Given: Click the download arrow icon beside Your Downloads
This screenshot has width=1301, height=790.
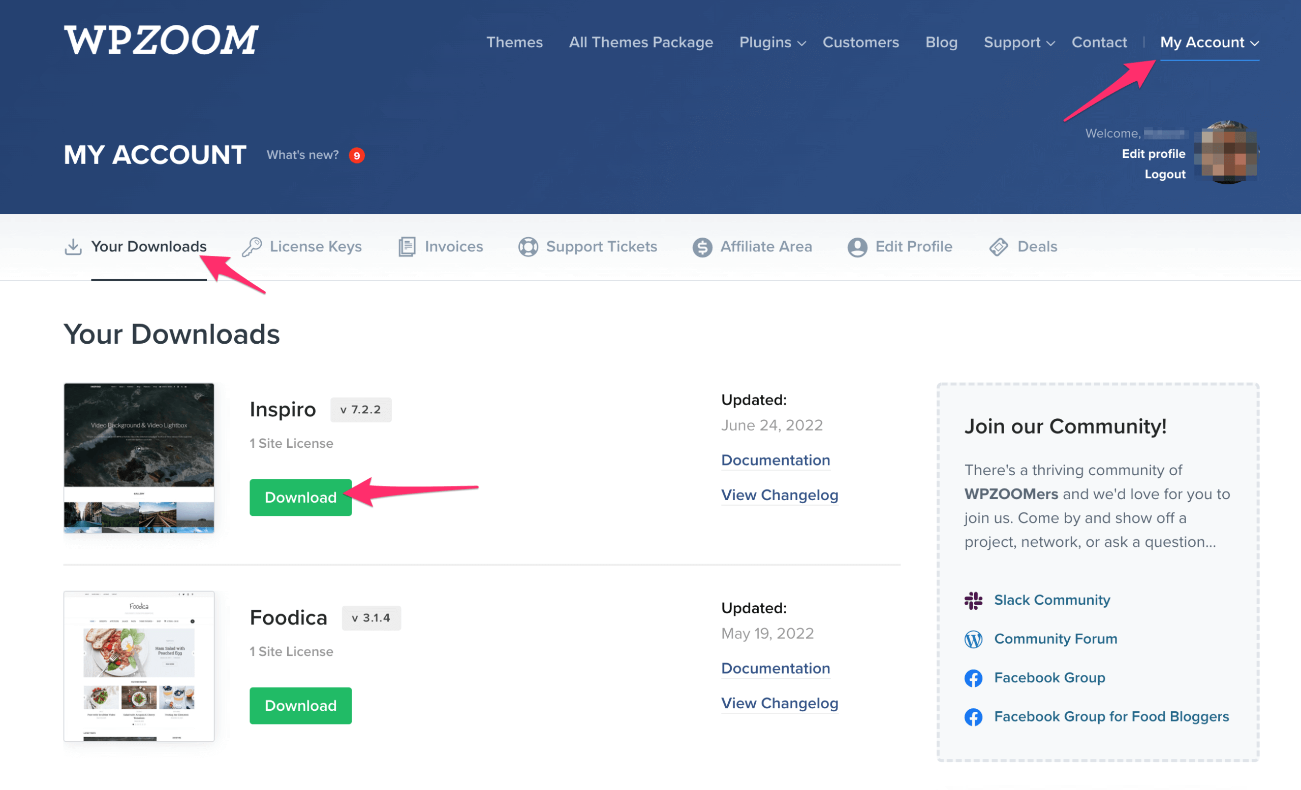Looking at the screenshot, I should coord(73,247).
